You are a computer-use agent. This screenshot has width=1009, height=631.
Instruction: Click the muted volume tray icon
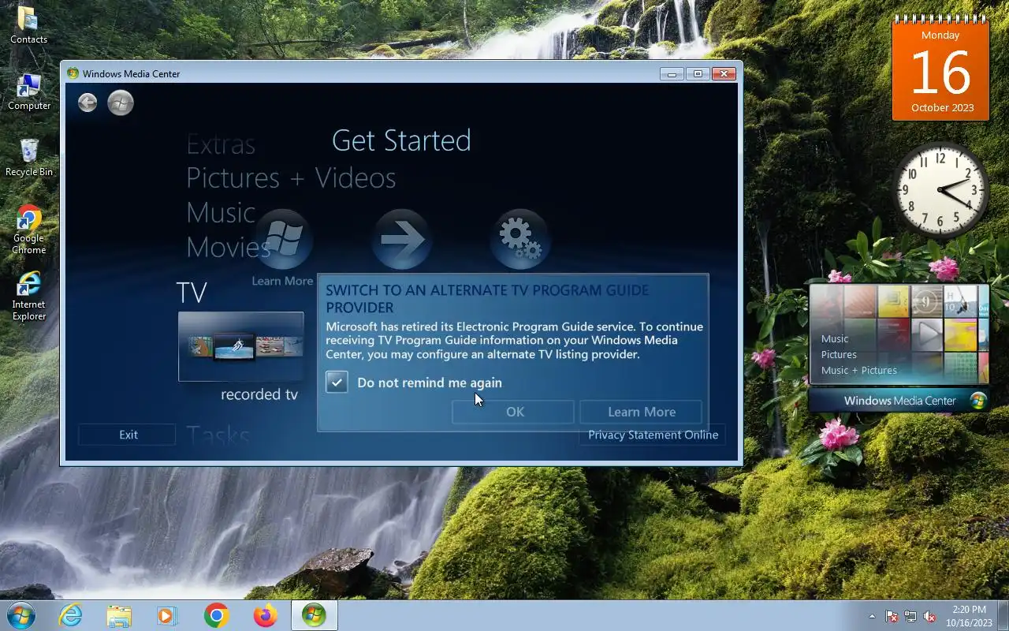pos(930,616)
